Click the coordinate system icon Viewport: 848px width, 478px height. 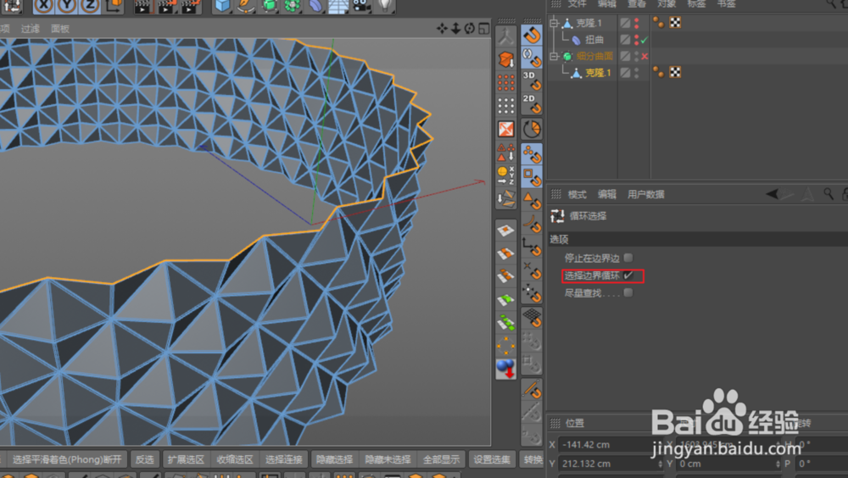114,6
